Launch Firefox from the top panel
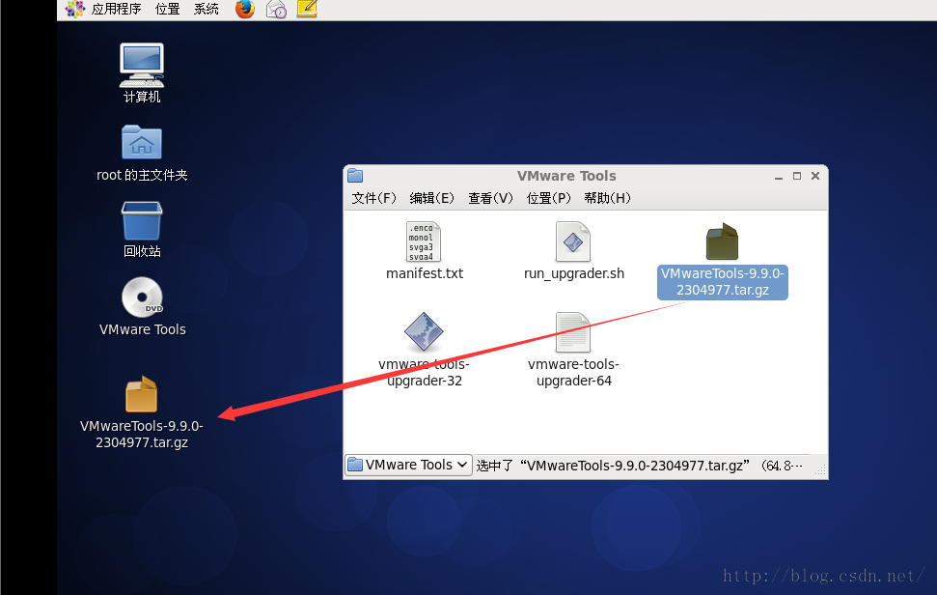 click(245, 9)
